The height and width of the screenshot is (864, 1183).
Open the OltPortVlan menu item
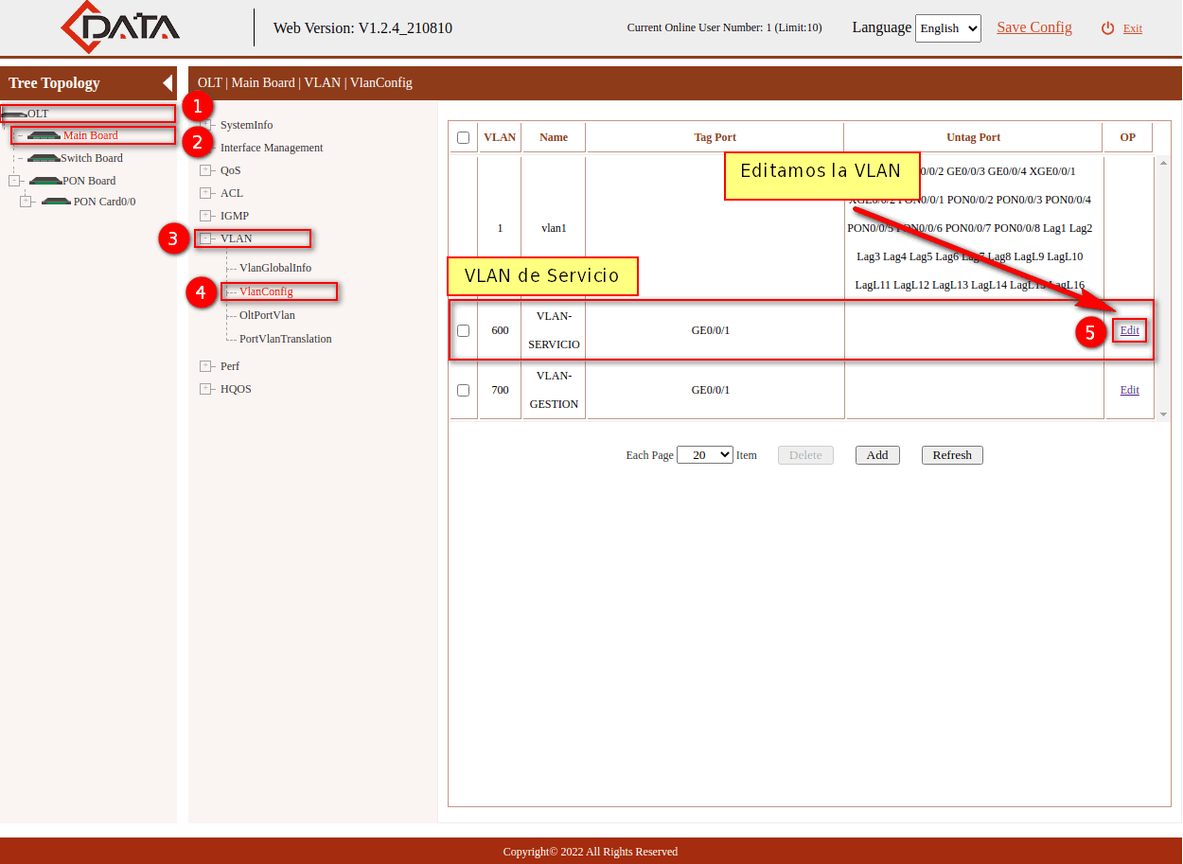(x=267, y=315)
